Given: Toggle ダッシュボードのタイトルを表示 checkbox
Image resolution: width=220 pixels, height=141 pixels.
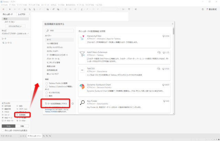Looking at the screenshot, I should [3, 131].
